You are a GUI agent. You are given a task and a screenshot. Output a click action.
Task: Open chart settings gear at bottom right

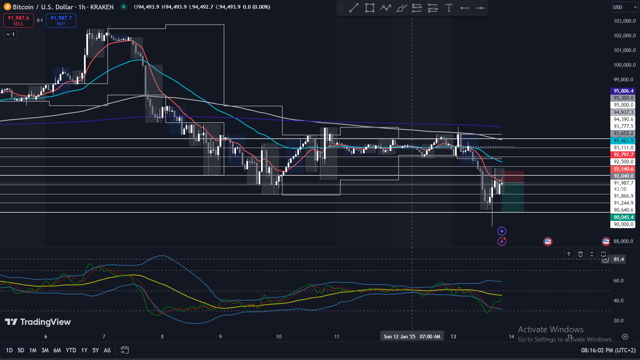tap(625, 337)
